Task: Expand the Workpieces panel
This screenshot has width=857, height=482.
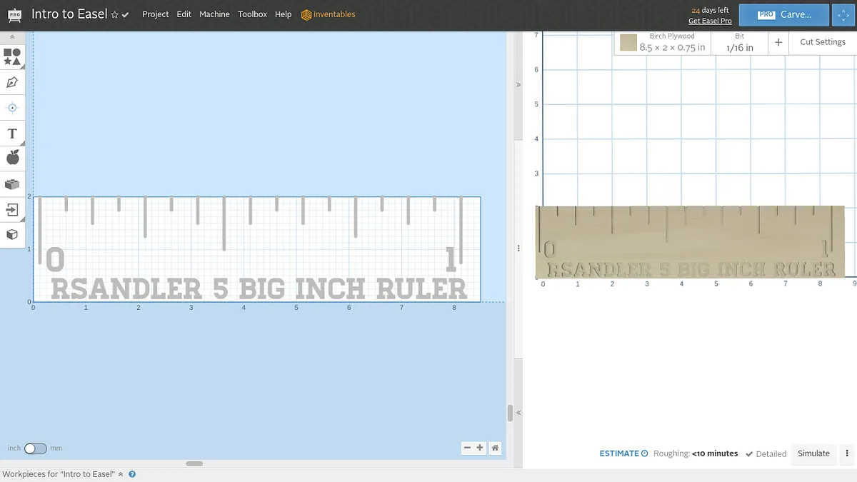Action: click(x=121, y=474)
